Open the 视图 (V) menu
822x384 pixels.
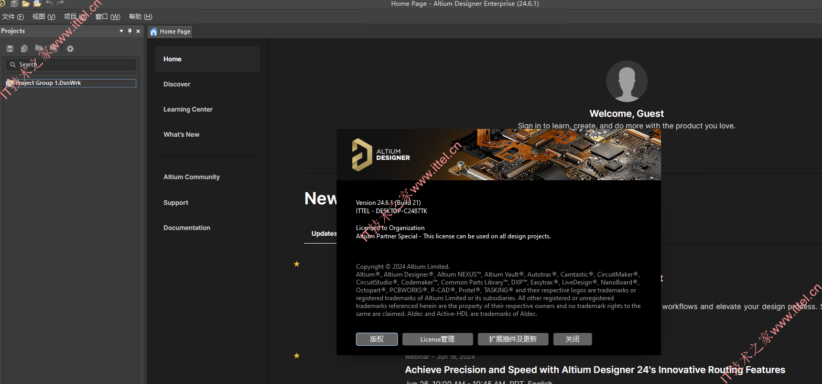44,17
